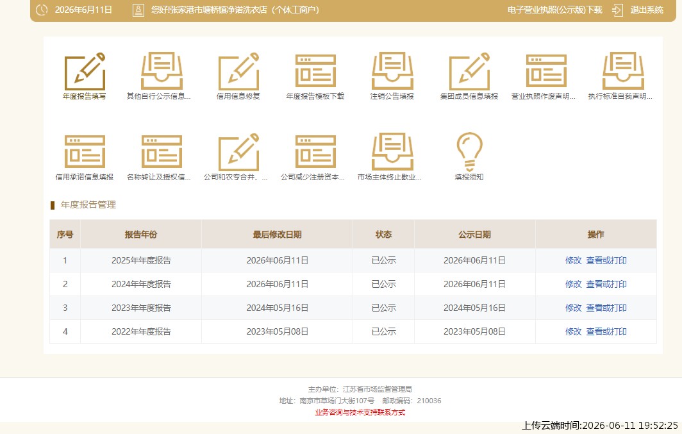Click the 操作 column header
Viewport: 682px width, 434px height.
click(x=596, y=235)
